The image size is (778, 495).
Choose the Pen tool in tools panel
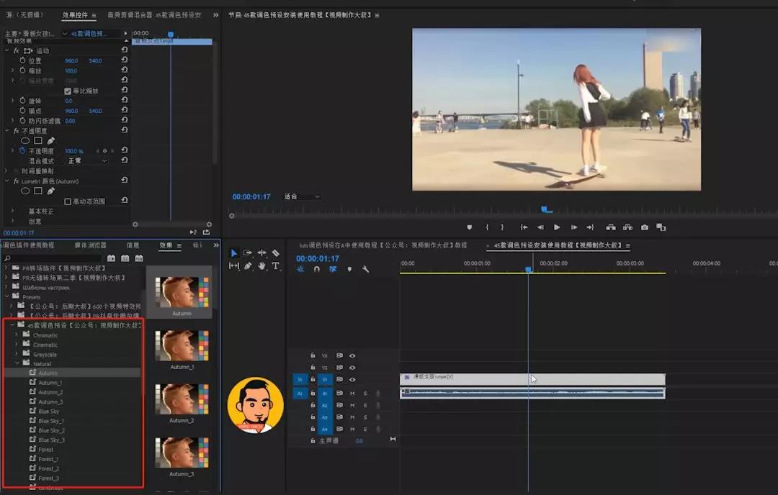(x=248, y=266)
